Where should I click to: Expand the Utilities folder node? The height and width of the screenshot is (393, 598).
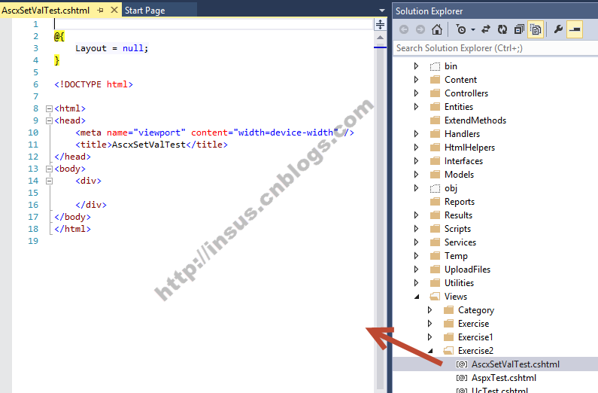[417, 283]
